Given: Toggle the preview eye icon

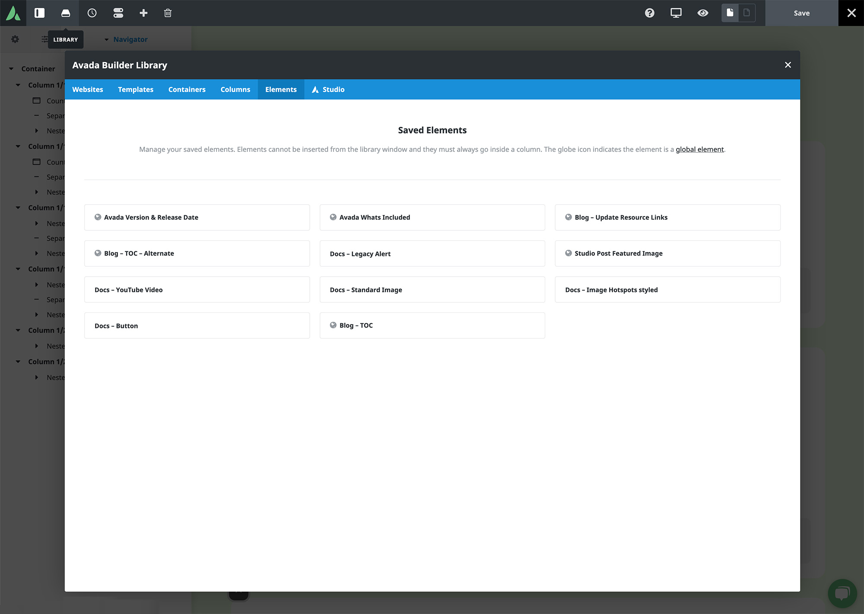Looking at the screenshot, I should [703, 13].
